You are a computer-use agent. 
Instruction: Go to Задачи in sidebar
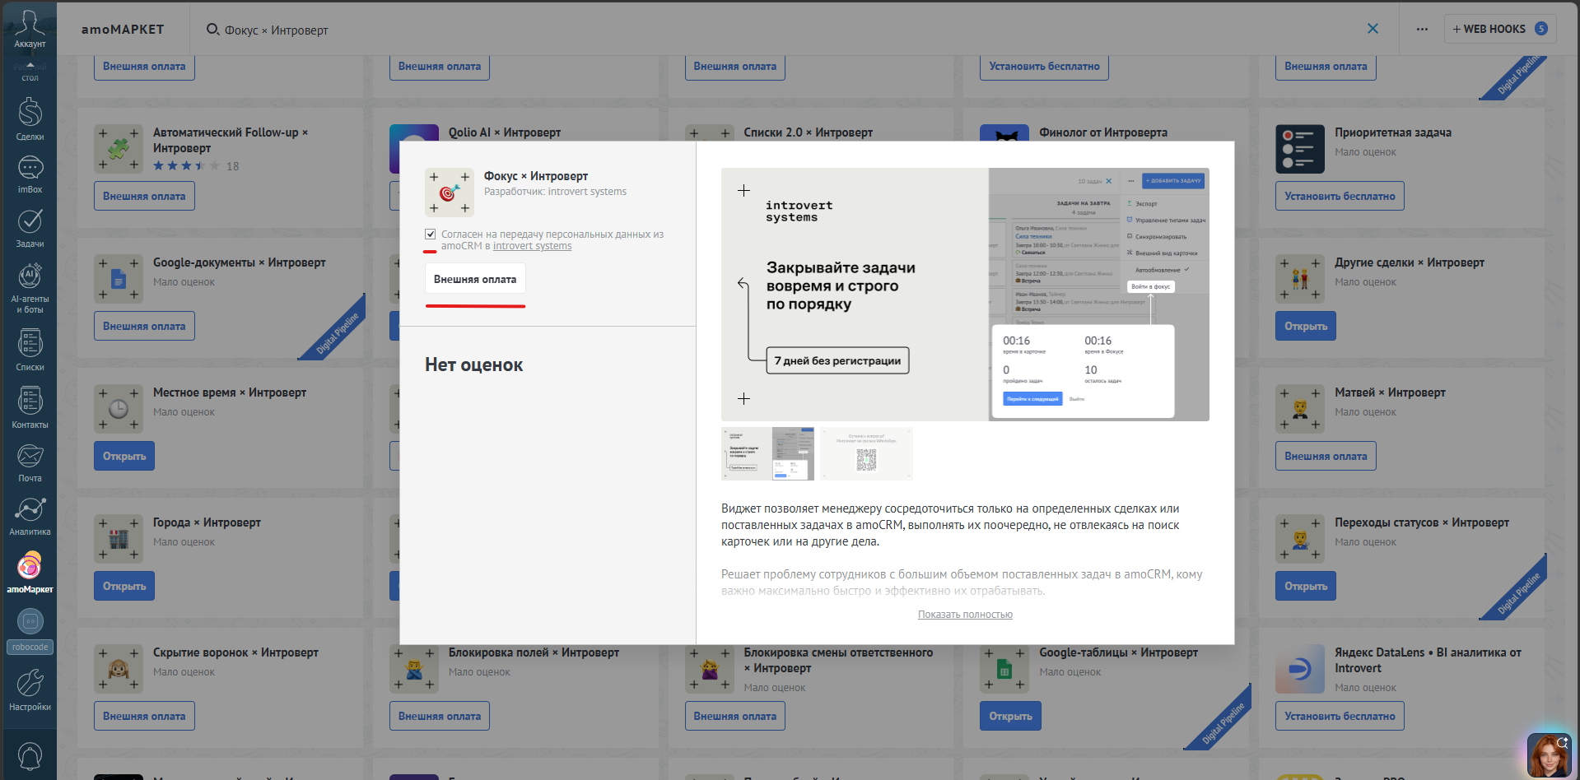coord(30,228)
